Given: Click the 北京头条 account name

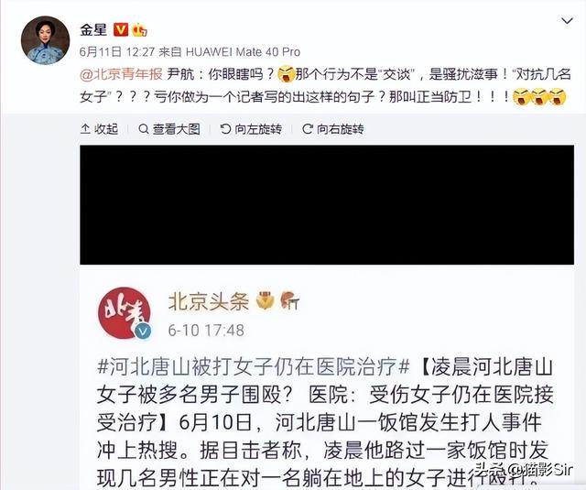Looking at the screenshot, I should pyautogui.click(x=209, y=301).
